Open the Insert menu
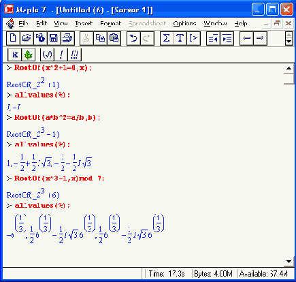This screenshot has height=282, width=296. pos(84,23)
